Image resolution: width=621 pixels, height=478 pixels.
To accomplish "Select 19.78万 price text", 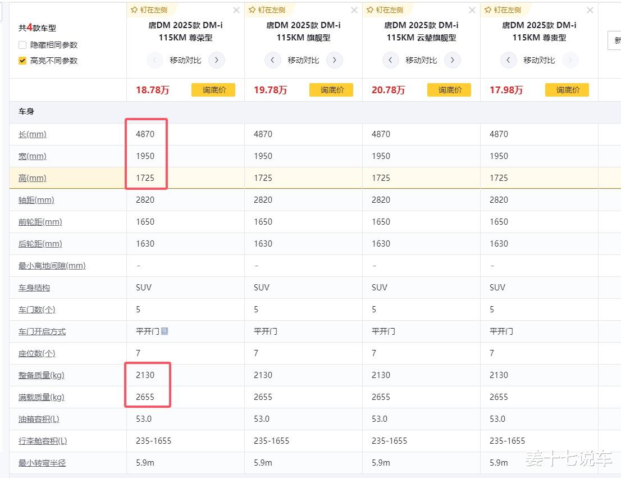I will (x=271, y=90).
